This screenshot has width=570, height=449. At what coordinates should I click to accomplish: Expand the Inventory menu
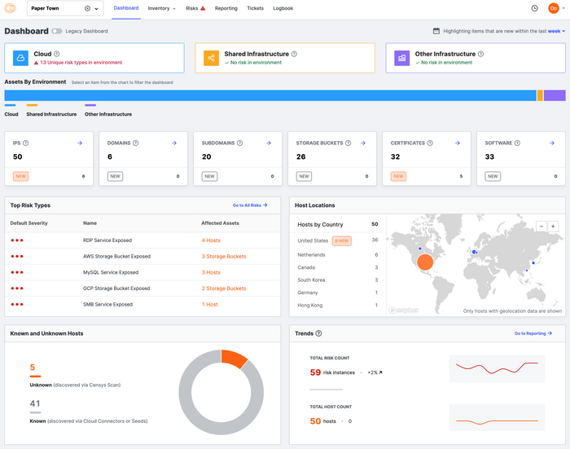pos(161,8)
